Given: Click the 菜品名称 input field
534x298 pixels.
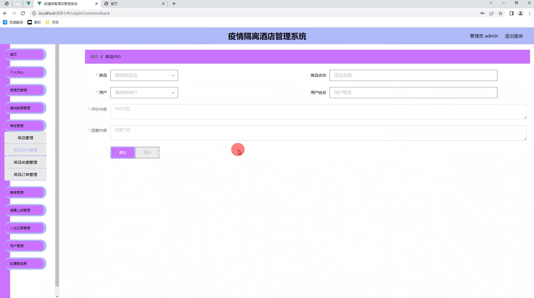Looking at the screenshot, I should tap(413, 75).
